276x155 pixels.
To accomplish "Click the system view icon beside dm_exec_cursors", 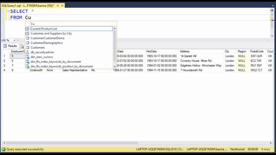I will point(27,57).
